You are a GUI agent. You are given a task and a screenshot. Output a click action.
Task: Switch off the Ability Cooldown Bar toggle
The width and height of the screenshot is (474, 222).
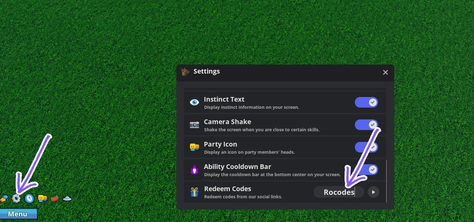tap(366, 170)
